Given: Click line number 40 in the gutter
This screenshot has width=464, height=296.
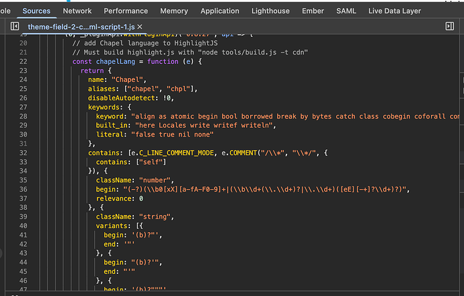Looking at the screenshot, I should tap(23, 226).
